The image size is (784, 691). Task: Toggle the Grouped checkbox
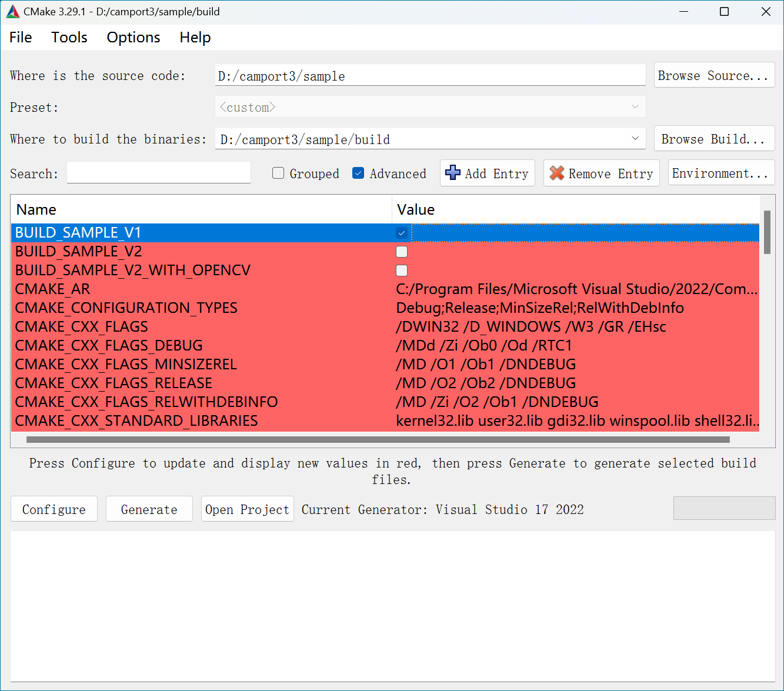pos(278,173)
